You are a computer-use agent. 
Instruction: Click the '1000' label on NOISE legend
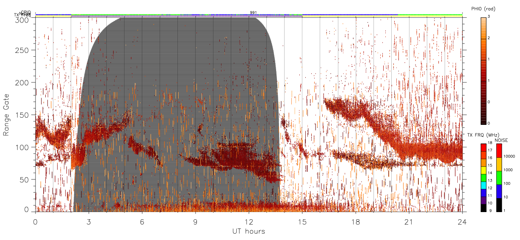click(x=508, y=170)
